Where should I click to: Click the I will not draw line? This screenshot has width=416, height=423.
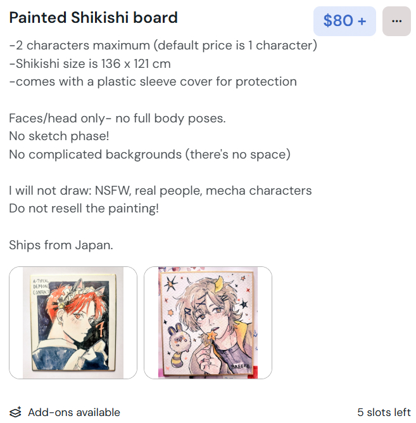pos(160,190)
